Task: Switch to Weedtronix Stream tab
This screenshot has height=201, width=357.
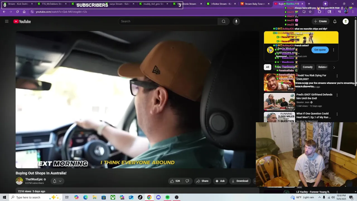Action: click(187, 4)
